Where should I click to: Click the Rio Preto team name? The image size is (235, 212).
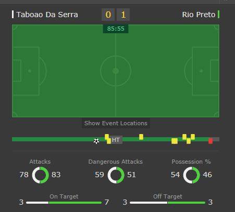pos(199,15)
